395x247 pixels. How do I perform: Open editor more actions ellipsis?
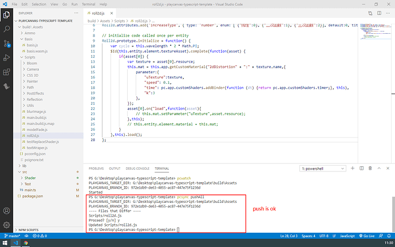388,13
